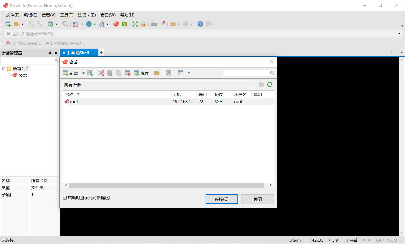Click the 连接(C) button
405x244 pixels.
coord(221,199)
